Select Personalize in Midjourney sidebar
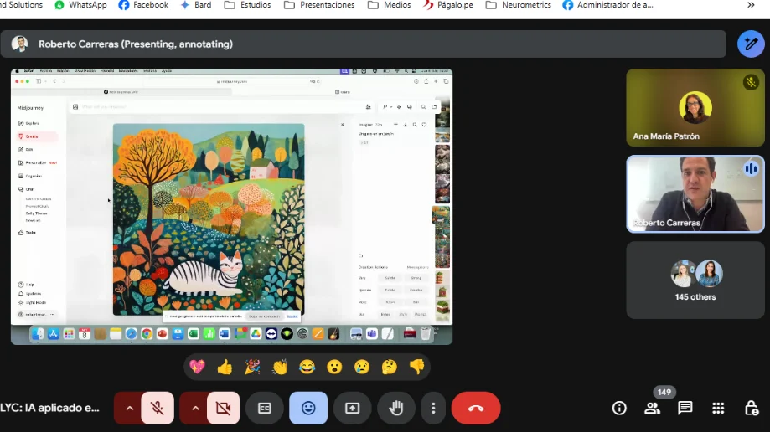Screen dimensions: 770x432 (37, 162)
